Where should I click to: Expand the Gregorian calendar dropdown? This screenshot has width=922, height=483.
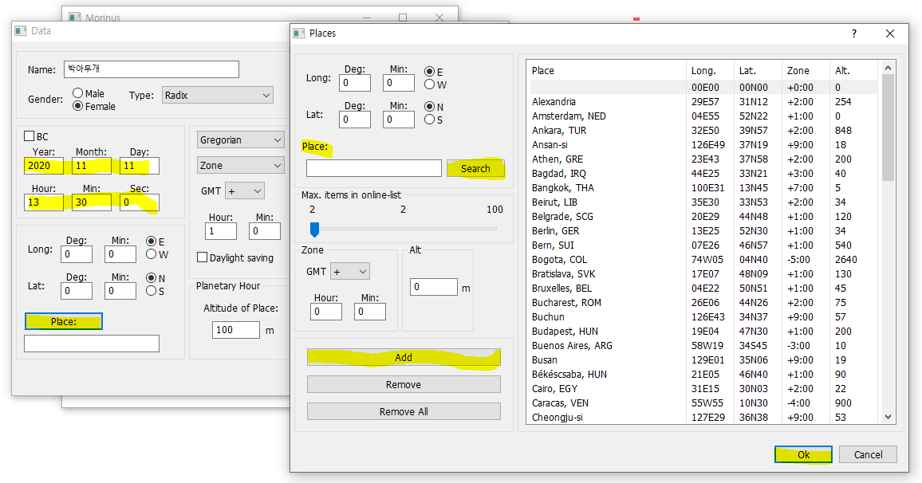coord(240,140)
